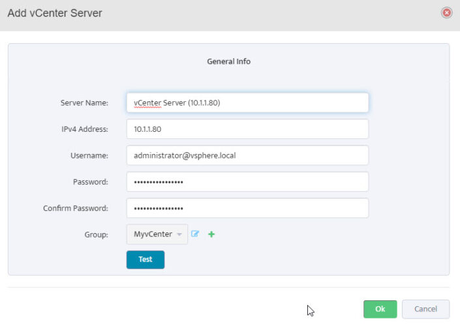Close the Add vCenter Server dialog

click(x=446, y=13)
